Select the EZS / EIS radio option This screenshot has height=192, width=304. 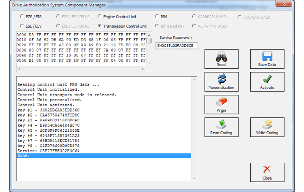(22, 17)
